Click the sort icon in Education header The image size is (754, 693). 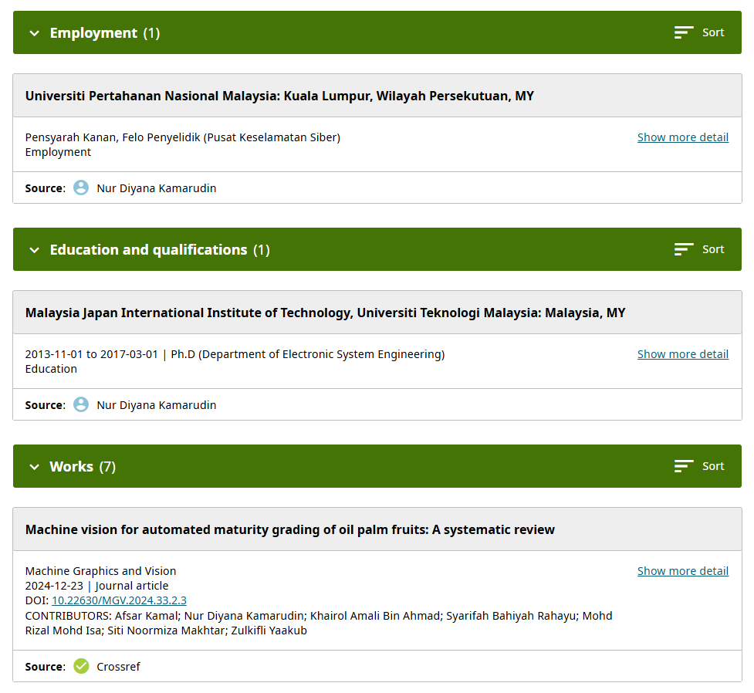click(x=684, y=249)
